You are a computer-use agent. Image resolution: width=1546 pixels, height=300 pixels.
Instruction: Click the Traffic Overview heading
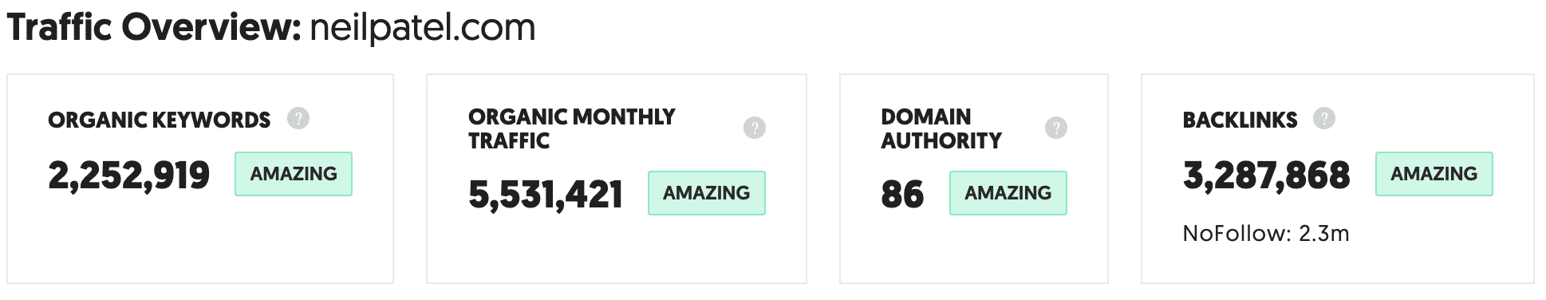153,29
